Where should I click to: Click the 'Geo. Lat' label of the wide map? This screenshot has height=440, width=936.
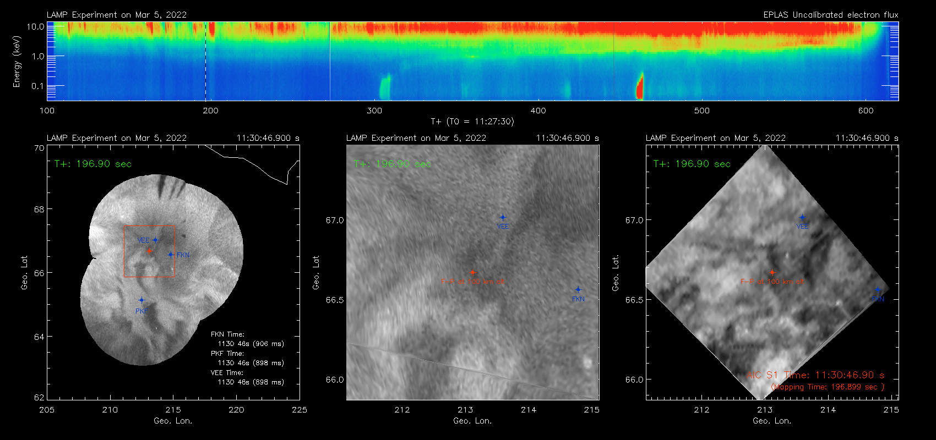click(x=24, y=272)
